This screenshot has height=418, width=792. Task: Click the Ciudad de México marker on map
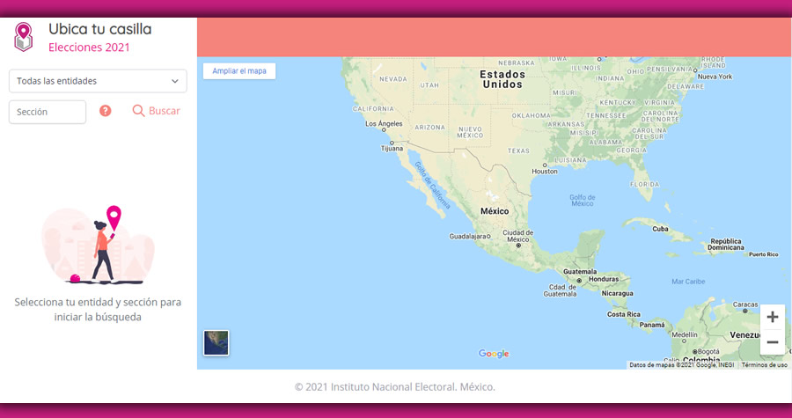[518, 245]
